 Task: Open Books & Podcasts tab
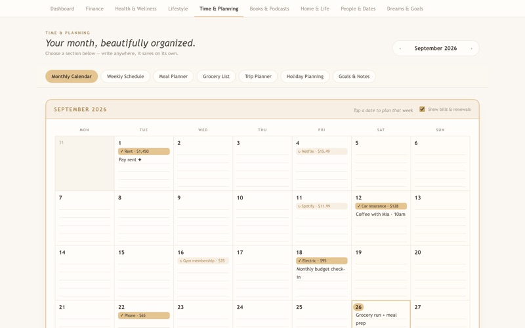tap(269, 9)
